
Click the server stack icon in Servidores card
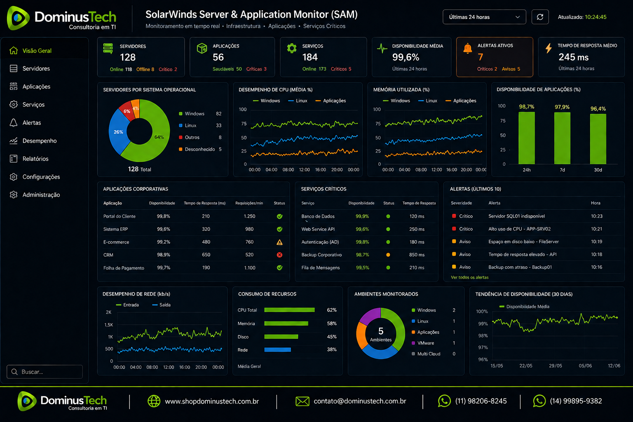(108, 48)
